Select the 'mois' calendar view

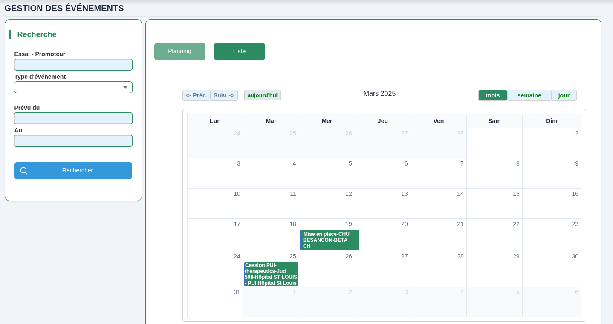(x=493, y=95)
